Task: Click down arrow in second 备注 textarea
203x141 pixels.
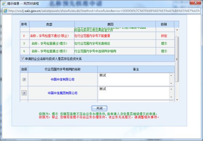Action: coord(171,97)
